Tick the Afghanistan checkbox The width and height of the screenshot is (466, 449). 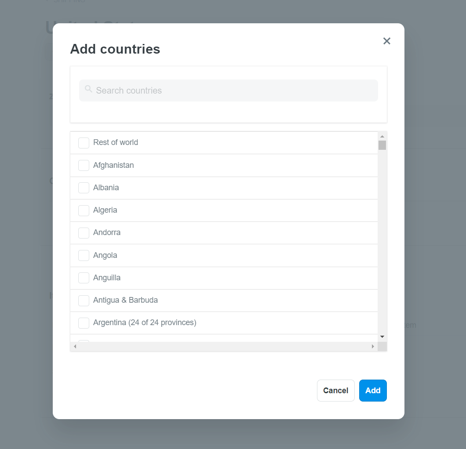point(84,165)
